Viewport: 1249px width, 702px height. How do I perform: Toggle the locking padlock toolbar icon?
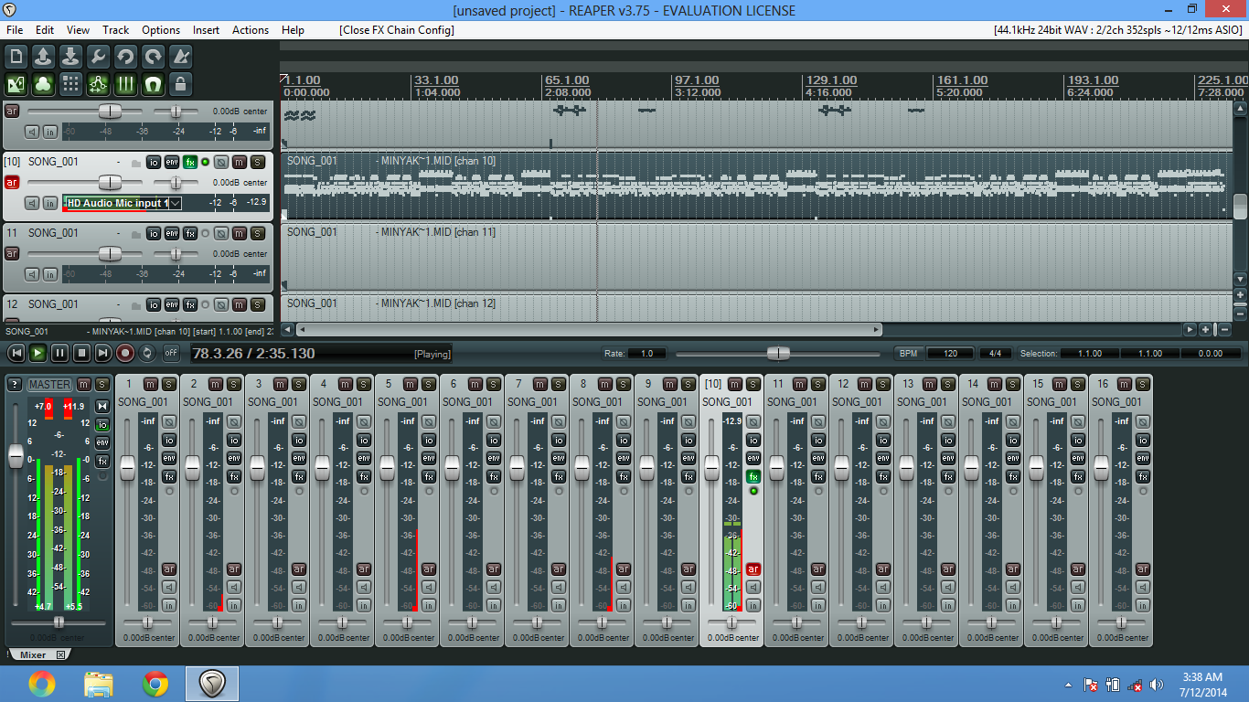click(181, 85)
